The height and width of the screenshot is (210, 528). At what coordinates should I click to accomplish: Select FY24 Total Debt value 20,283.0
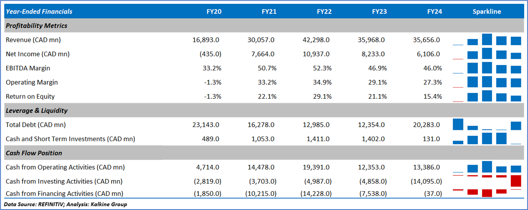427,125
